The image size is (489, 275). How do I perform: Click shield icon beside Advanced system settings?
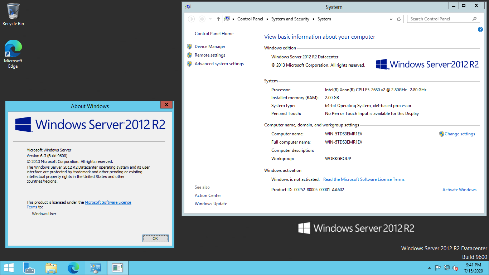tap(189, 64)
